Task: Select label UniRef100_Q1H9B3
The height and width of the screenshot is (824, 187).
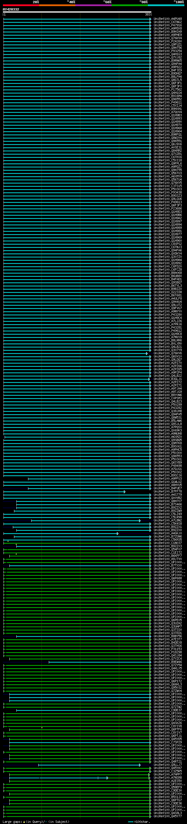Action: pyautogui.click(x=168, y=115)
